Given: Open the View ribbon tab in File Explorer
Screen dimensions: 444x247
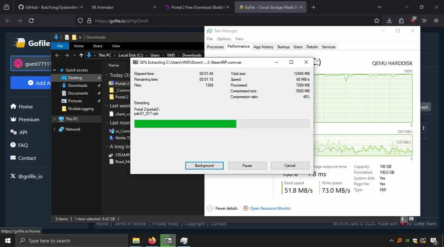Looking at the screenshot, I should coord(116,46).
